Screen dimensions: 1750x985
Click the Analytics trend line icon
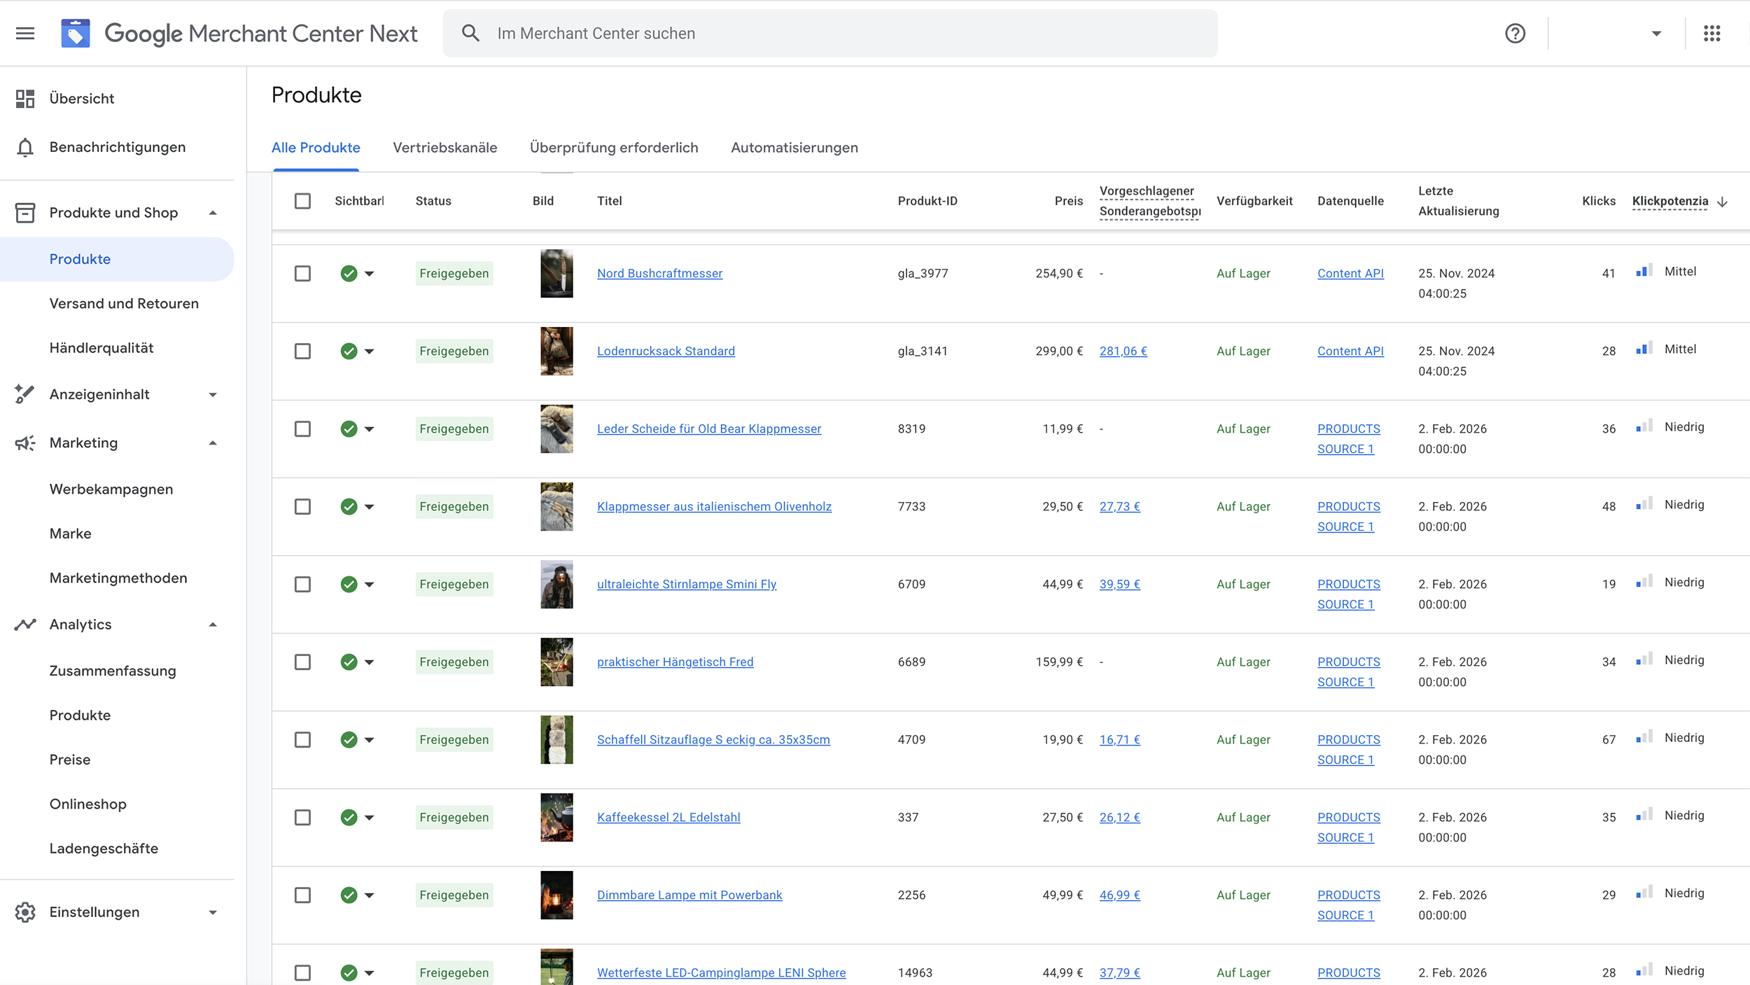point(25,624)
